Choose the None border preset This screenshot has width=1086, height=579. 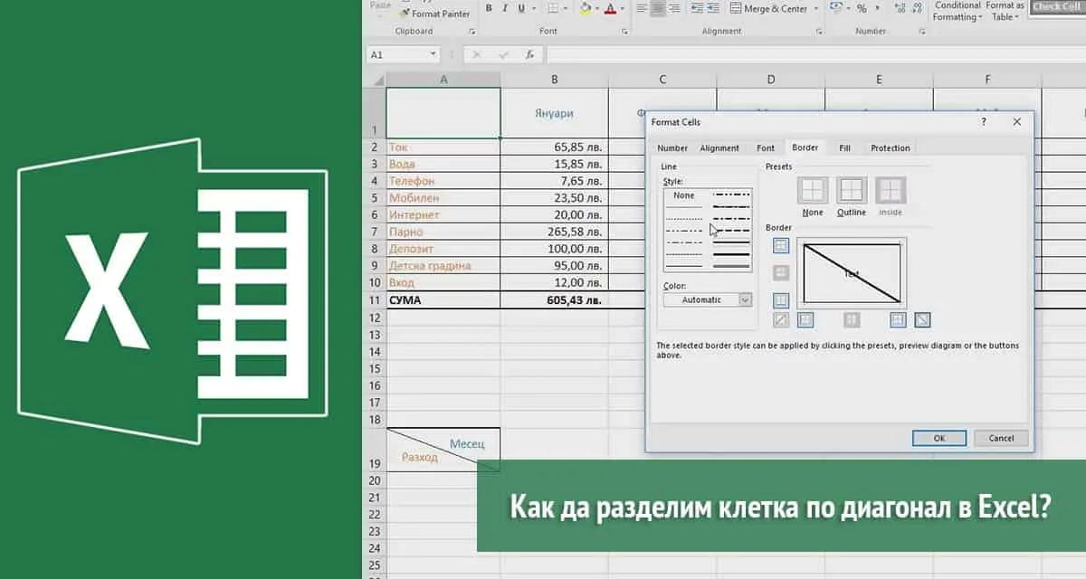pos(813,190)
